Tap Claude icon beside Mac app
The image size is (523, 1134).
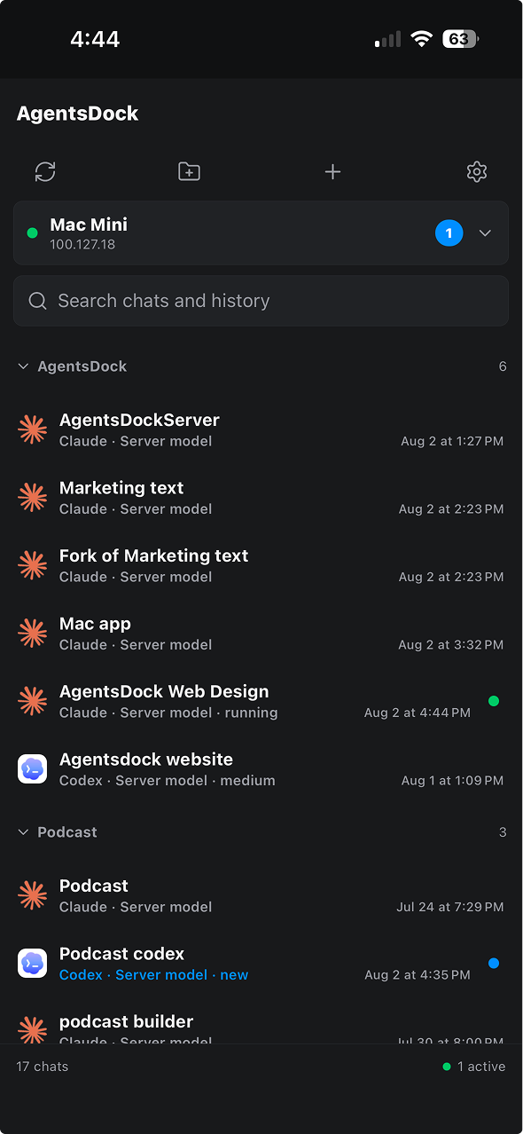(x=33, y=634)
